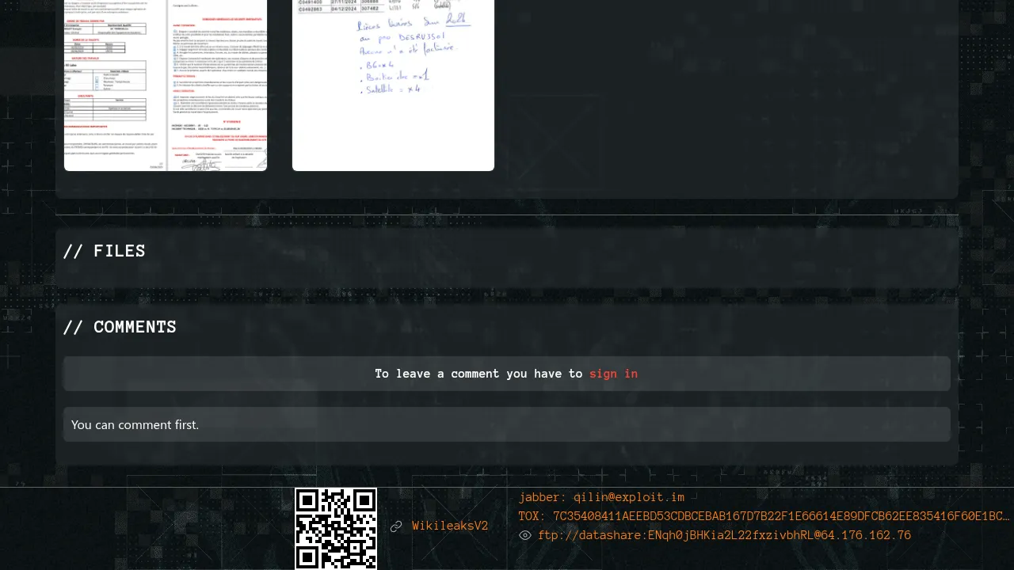Open the left typed document thumbnail
This screenshot has height=570, width=1014.
(x=166, y=85)
